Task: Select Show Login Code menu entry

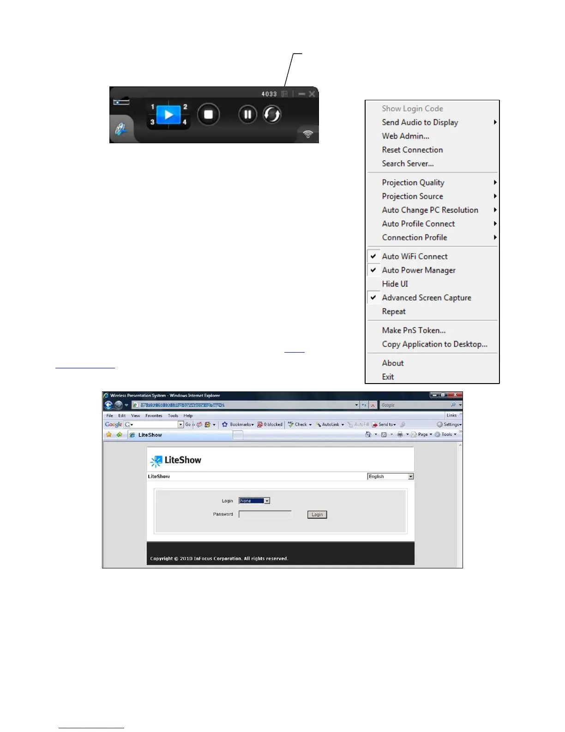Action: 412,109
